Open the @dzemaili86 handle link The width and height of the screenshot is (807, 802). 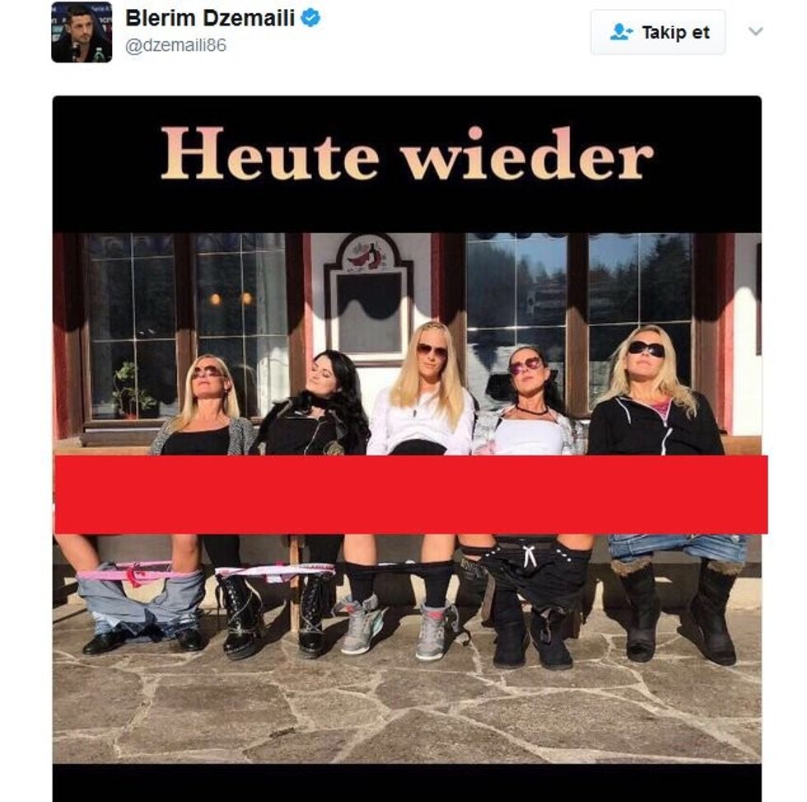pyautogui.click(x=175, y=45)
